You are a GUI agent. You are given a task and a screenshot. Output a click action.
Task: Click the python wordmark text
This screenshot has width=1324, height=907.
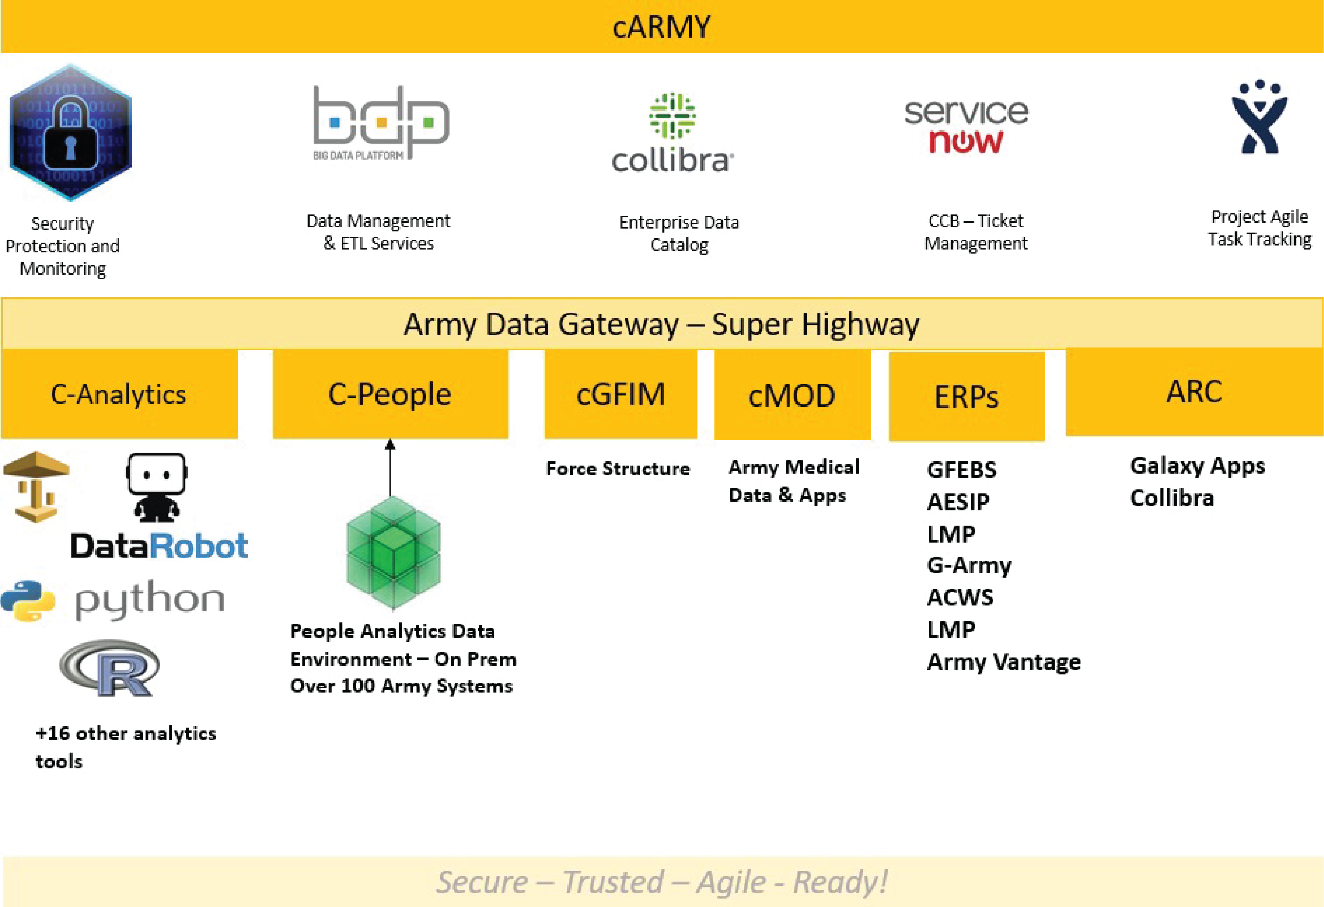(x=150, y=600)
